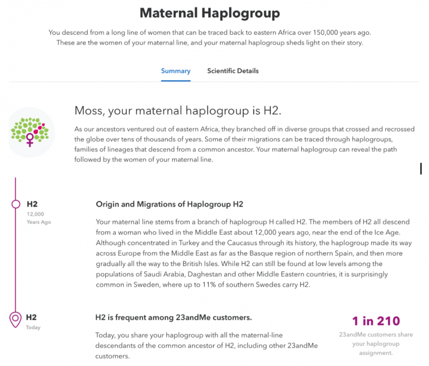The height and width of the screenshot is (366, 429).
Task: Click 'Moss, your maternal haplogroup is H2' heading
Action: point(178,110)
